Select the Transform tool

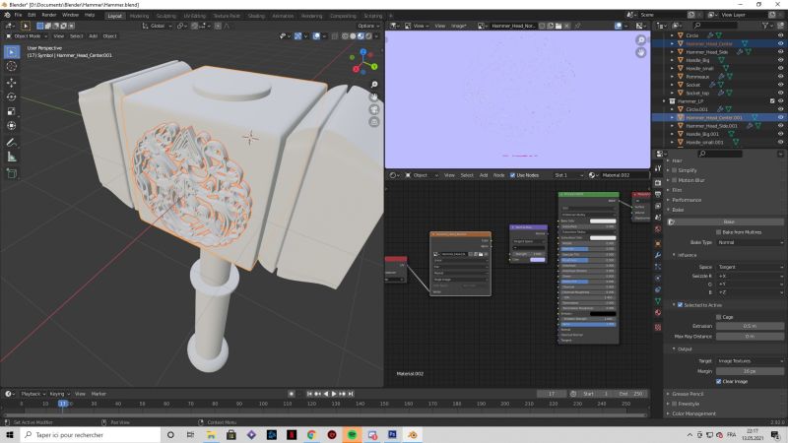[12, 126]
